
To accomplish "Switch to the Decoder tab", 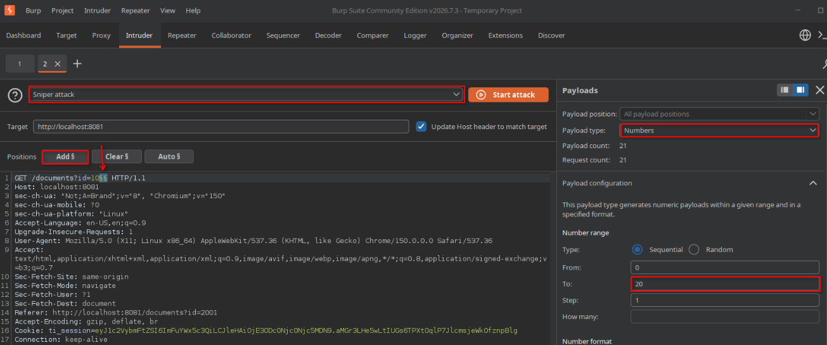I will 328,35.
